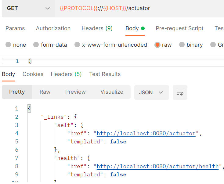224x184 pixels.
Task: Open response Headers (5) tab
Action: (66, 74)
